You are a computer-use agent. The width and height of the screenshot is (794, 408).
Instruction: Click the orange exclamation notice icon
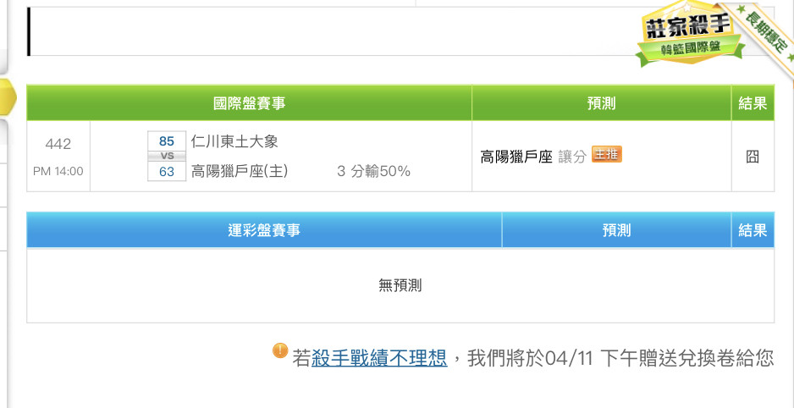point(280,350)
